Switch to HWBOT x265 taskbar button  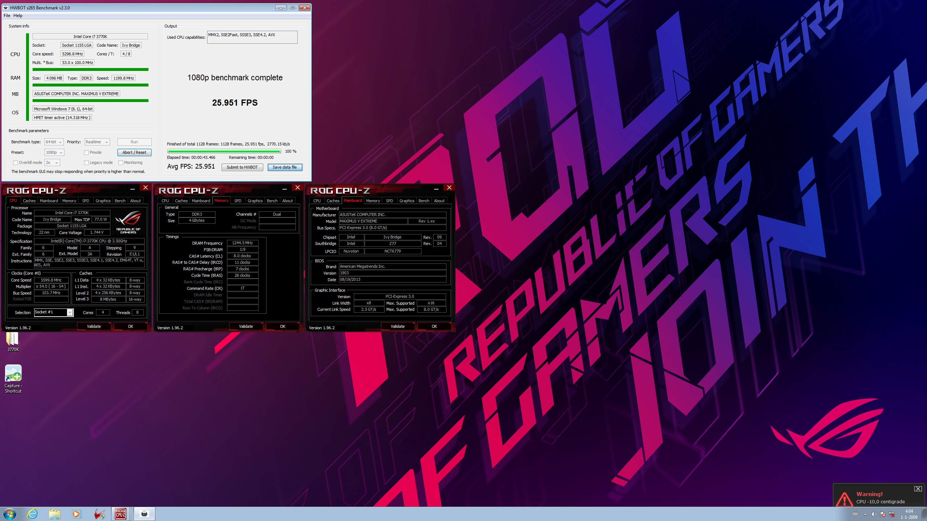144,514
